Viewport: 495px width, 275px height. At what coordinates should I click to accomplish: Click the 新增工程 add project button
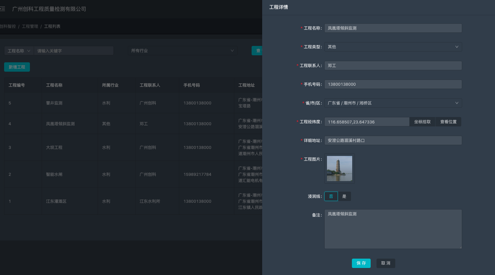coord(17,67)
